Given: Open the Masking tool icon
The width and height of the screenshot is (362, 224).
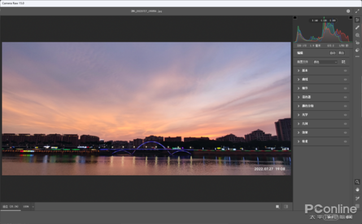Looking at the screenshot, I should [x=357, y=35].
